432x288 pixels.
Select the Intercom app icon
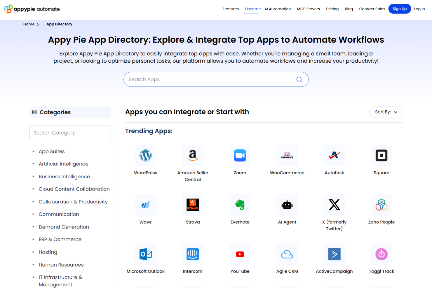193,254
